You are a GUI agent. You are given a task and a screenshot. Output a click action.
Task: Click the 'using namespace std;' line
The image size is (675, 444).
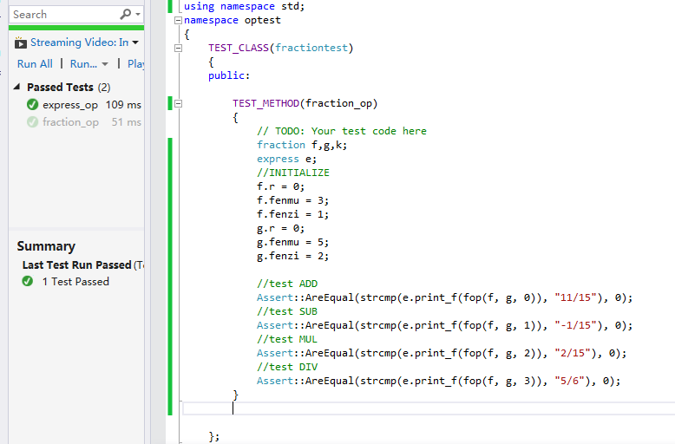[x=244, y=6]
